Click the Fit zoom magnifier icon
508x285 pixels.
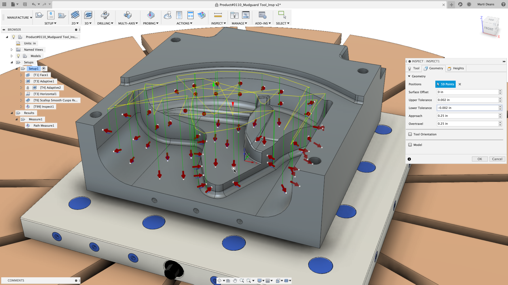(x=249, y=281)
